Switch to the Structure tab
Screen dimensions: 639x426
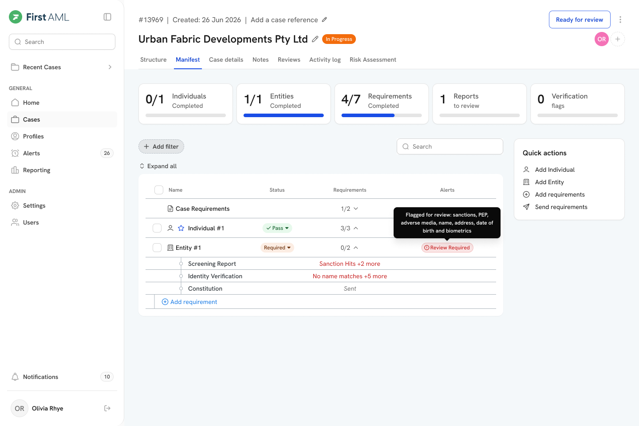point(154,59)
